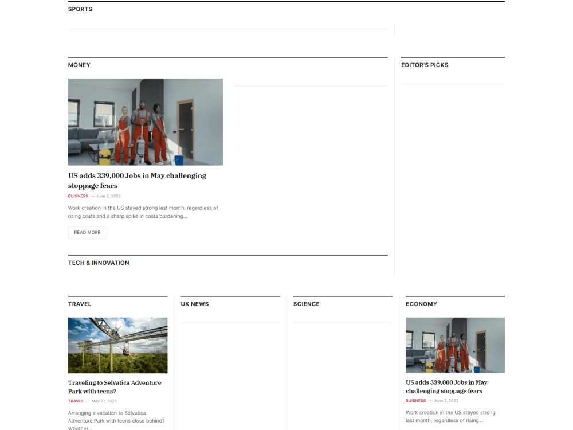Open the SPORTS section header
This screenshot has height=430, width=573.
pyautogui.click(x=80, y=9)
